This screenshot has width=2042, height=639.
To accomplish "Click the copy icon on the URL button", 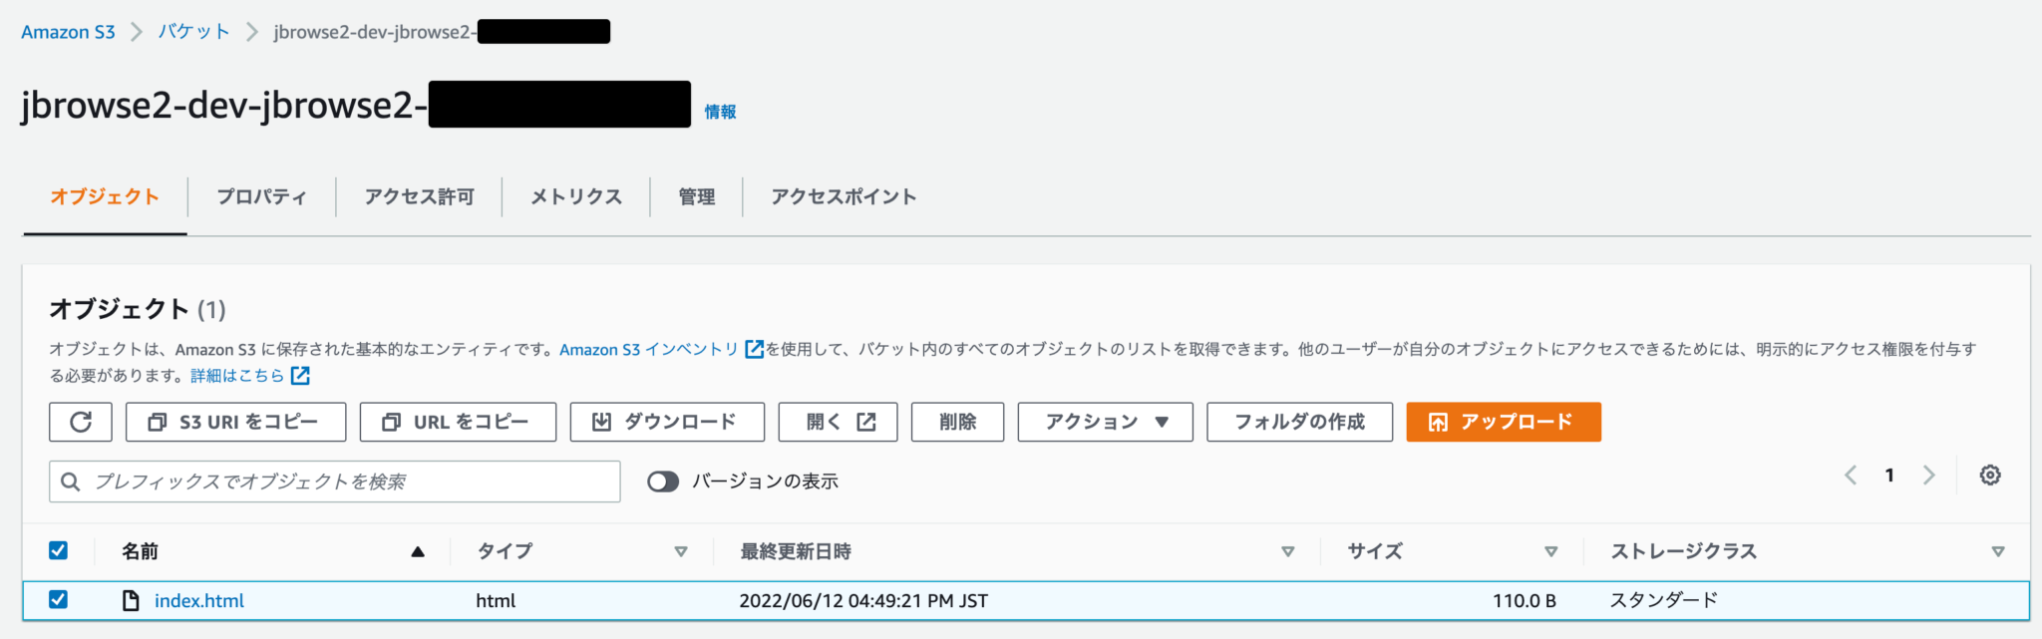I will 391,422.
